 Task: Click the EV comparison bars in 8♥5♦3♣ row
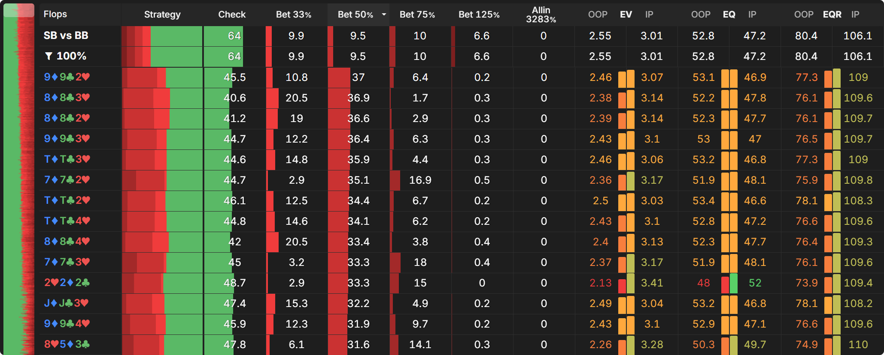point(626,345)
